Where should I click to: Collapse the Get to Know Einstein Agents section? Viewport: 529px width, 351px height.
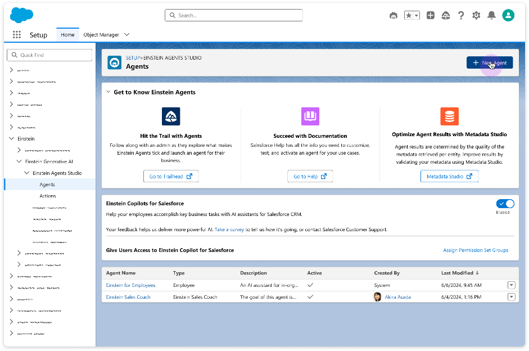tap(108, 92)
